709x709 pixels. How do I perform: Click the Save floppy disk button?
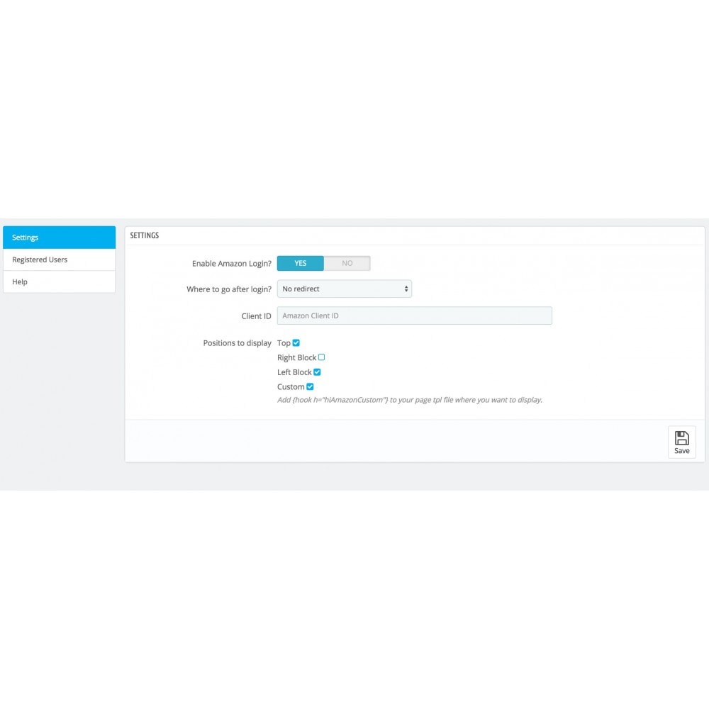(x=682, y=442)
